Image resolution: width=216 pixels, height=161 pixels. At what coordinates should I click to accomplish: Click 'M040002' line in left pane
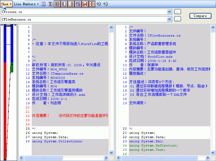[x=48, y=78]
